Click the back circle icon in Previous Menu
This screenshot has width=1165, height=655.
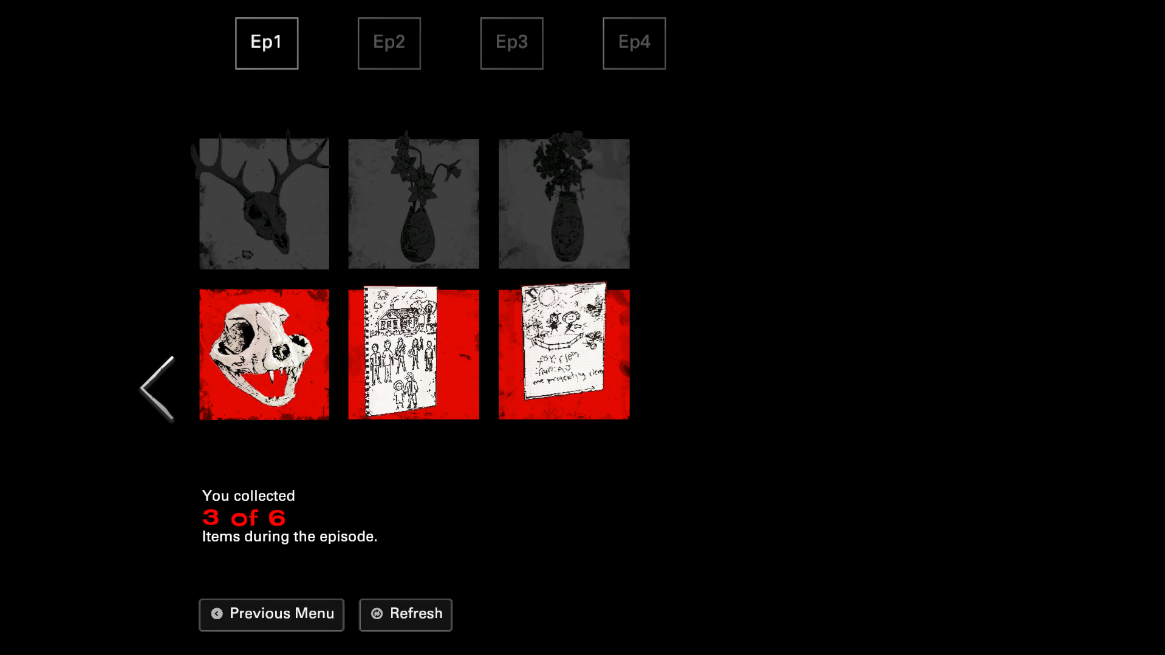click(x=217, y=614)
